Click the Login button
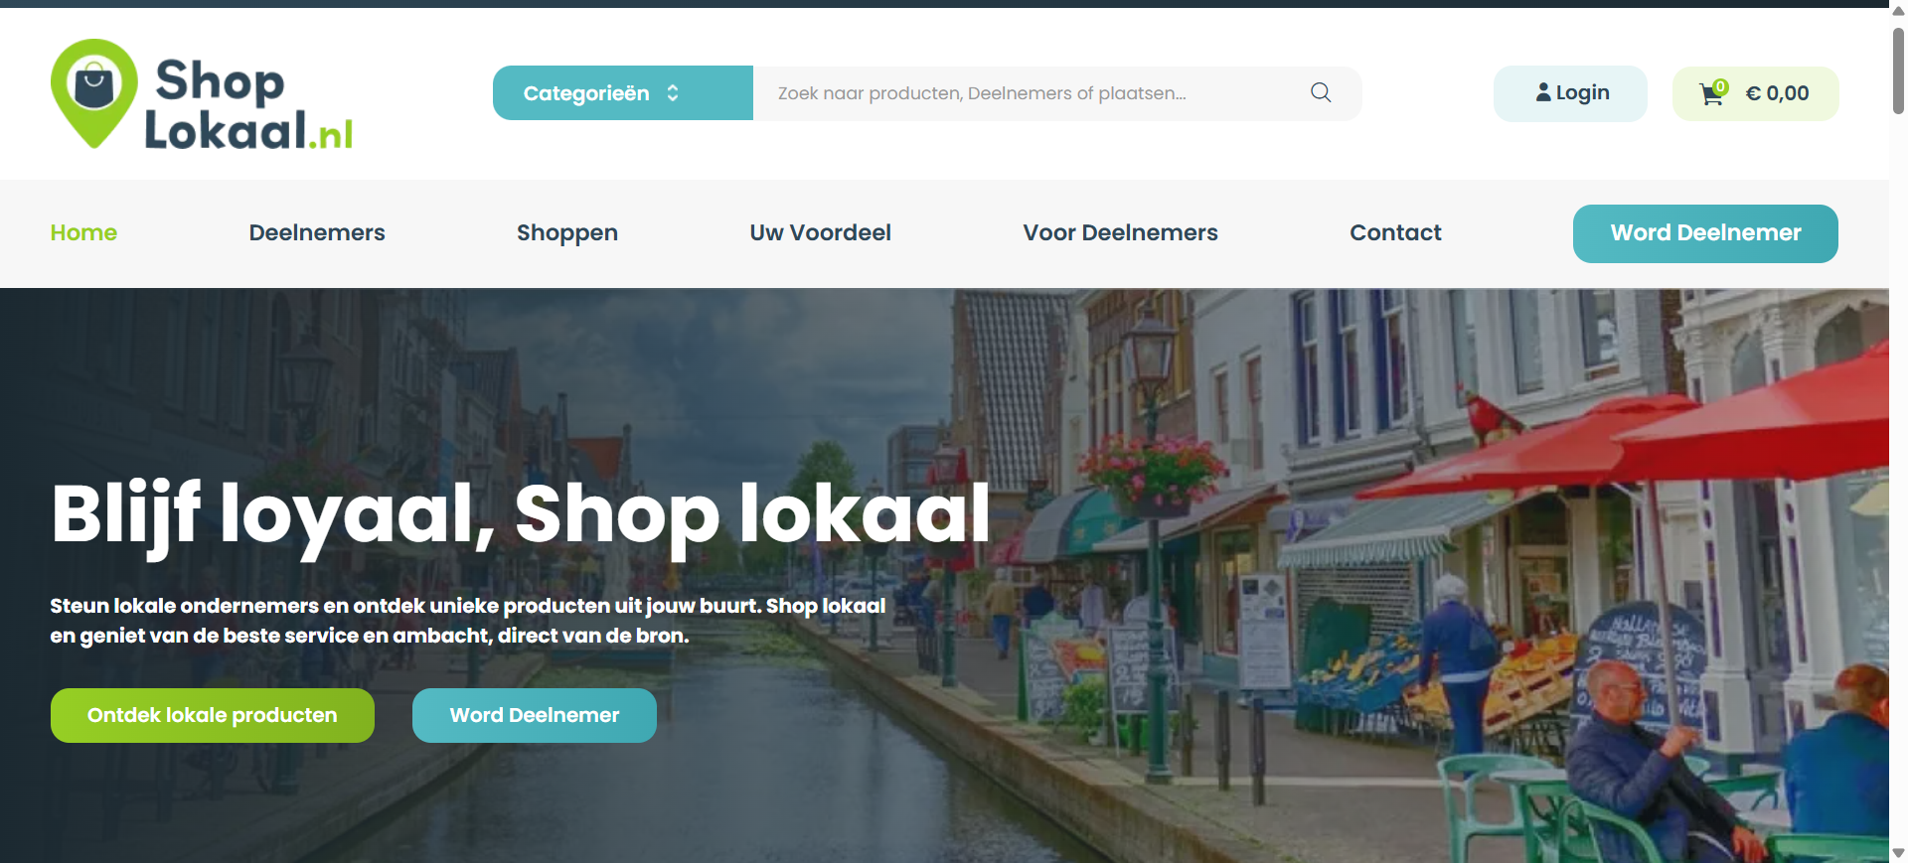This screenshot has height=863, width=1908. [x=1570, y=93]
